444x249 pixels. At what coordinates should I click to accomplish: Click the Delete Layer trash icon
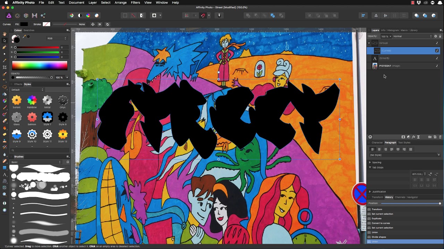(x=441, y=137)
